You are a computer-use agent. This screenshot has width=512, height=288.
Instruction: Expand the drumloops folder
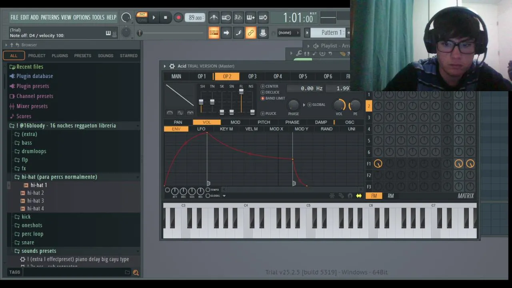[x=34, y=151]
